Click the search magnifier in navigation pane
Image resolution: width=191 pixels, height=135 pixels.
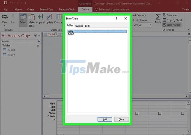coord(39,41)
